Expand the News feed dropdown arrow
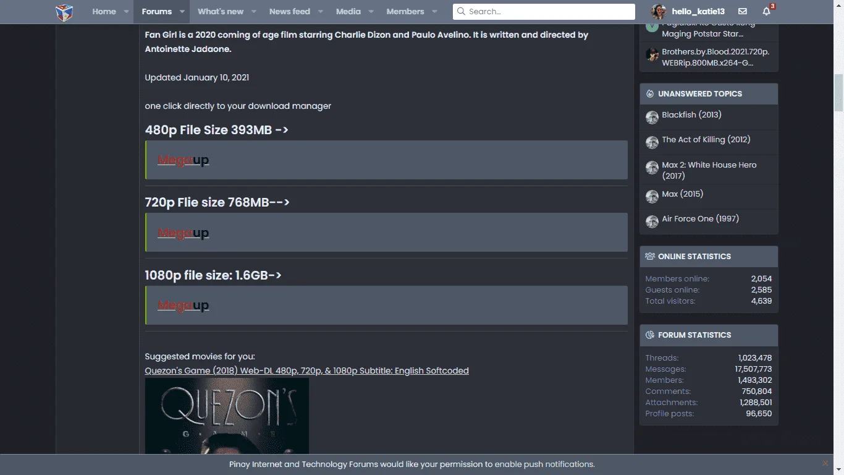 pos(320,12)
